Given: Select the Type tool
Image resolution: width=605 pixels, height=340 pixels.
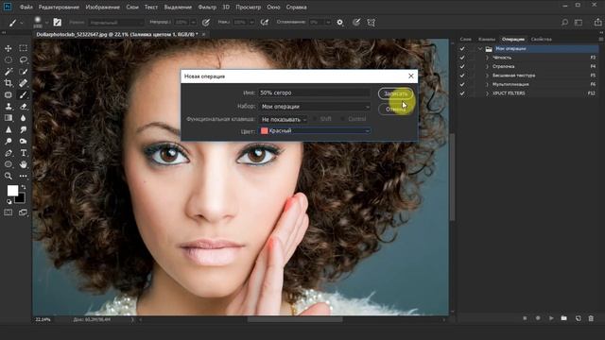Looking at the screenshot, I should (x=23, y=153).
